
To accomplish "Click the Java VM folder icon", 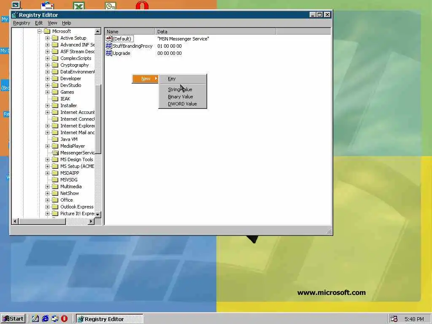I will pos(55,139).
